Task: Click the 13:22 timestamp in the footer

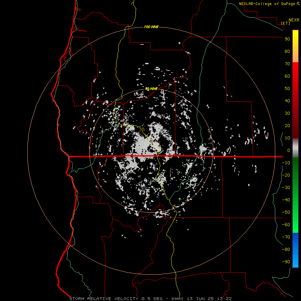Action: [224, 299]
